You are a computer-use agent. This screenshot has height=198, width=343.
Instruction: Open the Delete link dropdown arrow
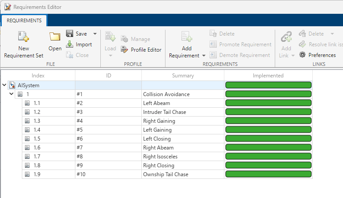tap(332, 34)
